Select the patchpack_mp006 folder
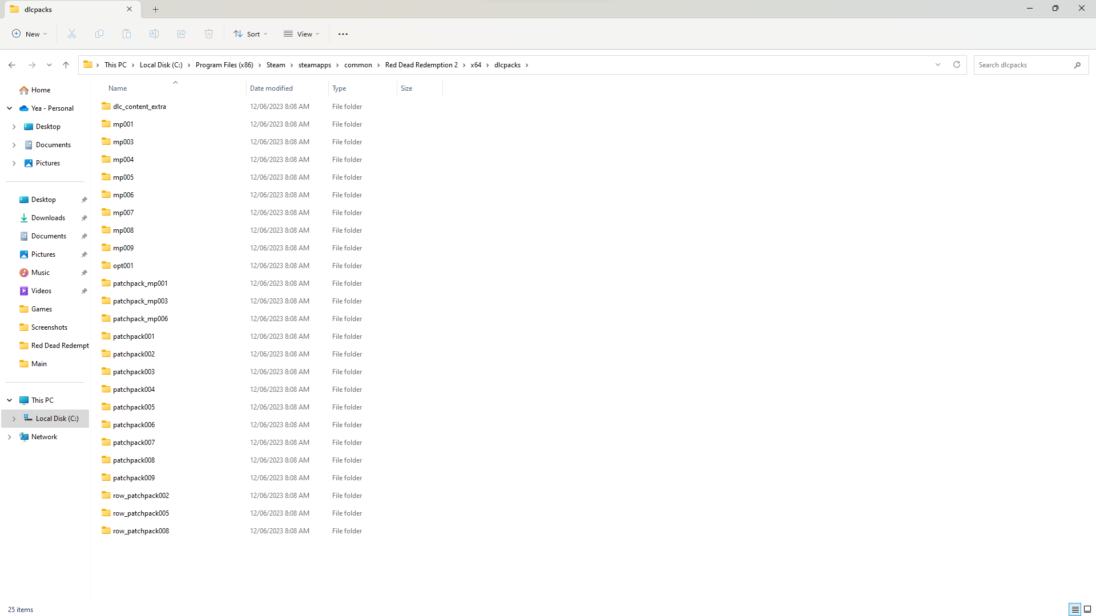The width and height of the screenshot is (1096, 616). (x=140, y=319)
